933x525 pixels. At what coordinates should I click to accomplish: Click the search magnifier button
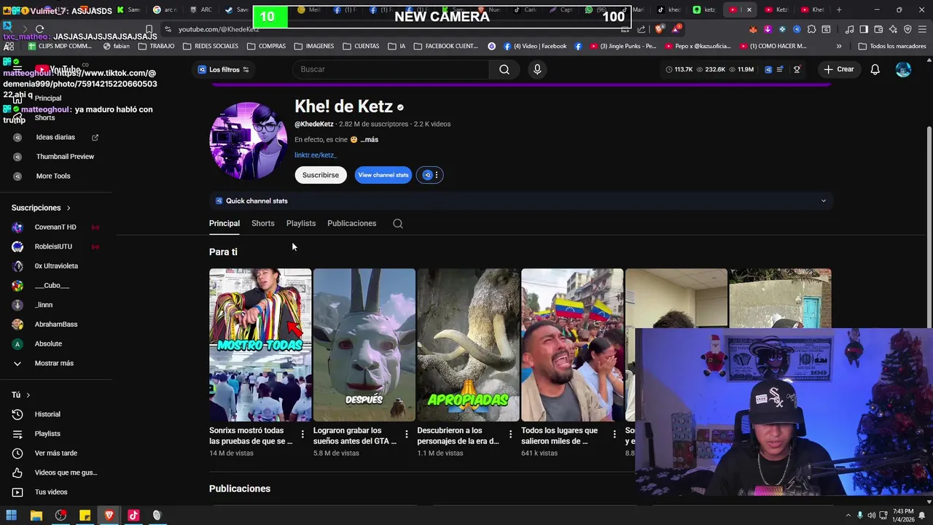[x=504, y=69]
